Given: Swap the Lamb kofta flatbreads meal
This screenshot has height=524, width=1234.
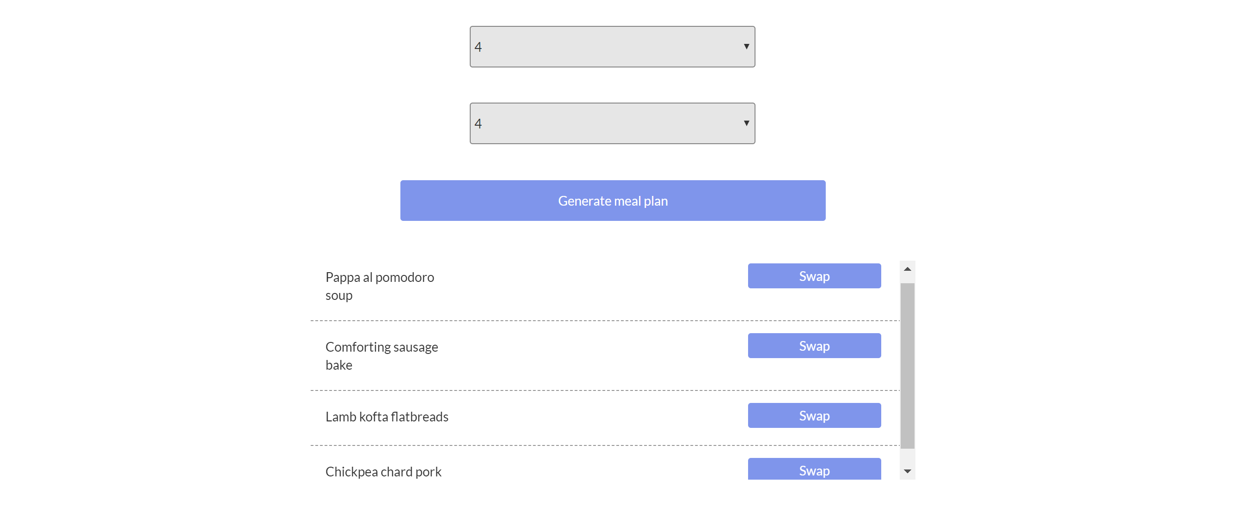Looking at the screenshot, I should click(x=814, y=415).
